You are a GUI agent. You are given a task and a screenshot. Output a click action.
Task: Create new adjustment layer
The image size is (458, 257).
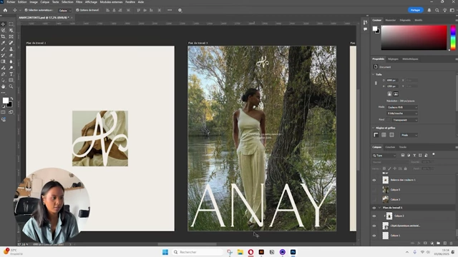tap(432, 243)
